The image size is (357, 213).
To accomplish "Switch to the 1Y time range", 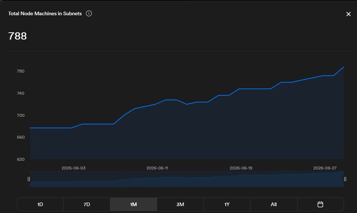I will (227, 205).
